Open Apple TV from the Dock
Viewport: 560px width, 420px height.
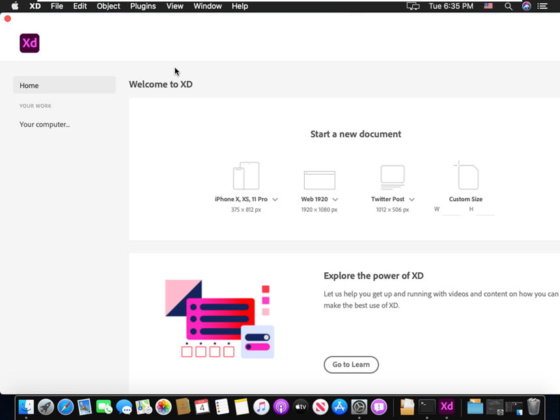point(301,407)
